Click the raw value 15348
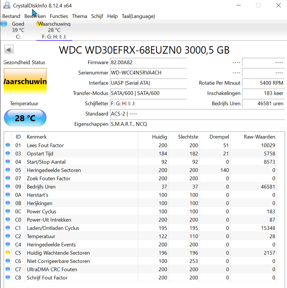Image resolution: width=287 pixels, height=288 pixels. point(268,228)
